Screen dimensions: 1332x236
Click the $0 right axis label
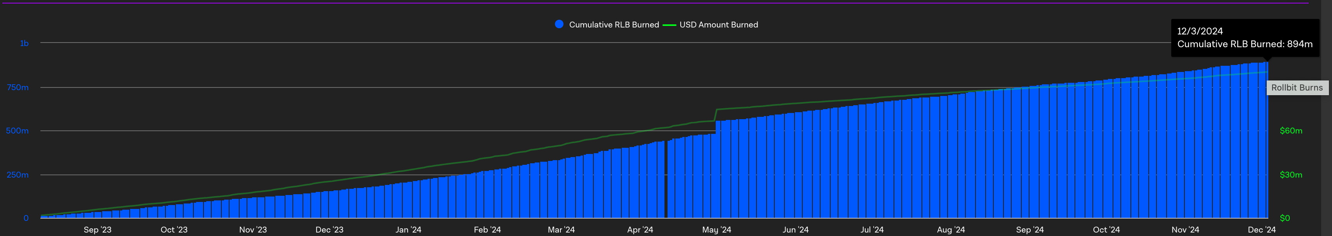1285,219
